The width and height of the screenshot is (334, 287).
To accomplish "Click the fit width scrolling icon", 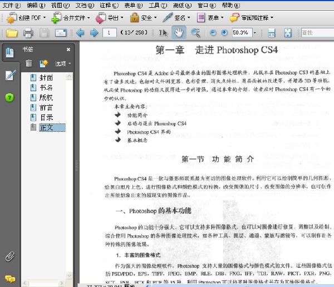I will (272, 33).
